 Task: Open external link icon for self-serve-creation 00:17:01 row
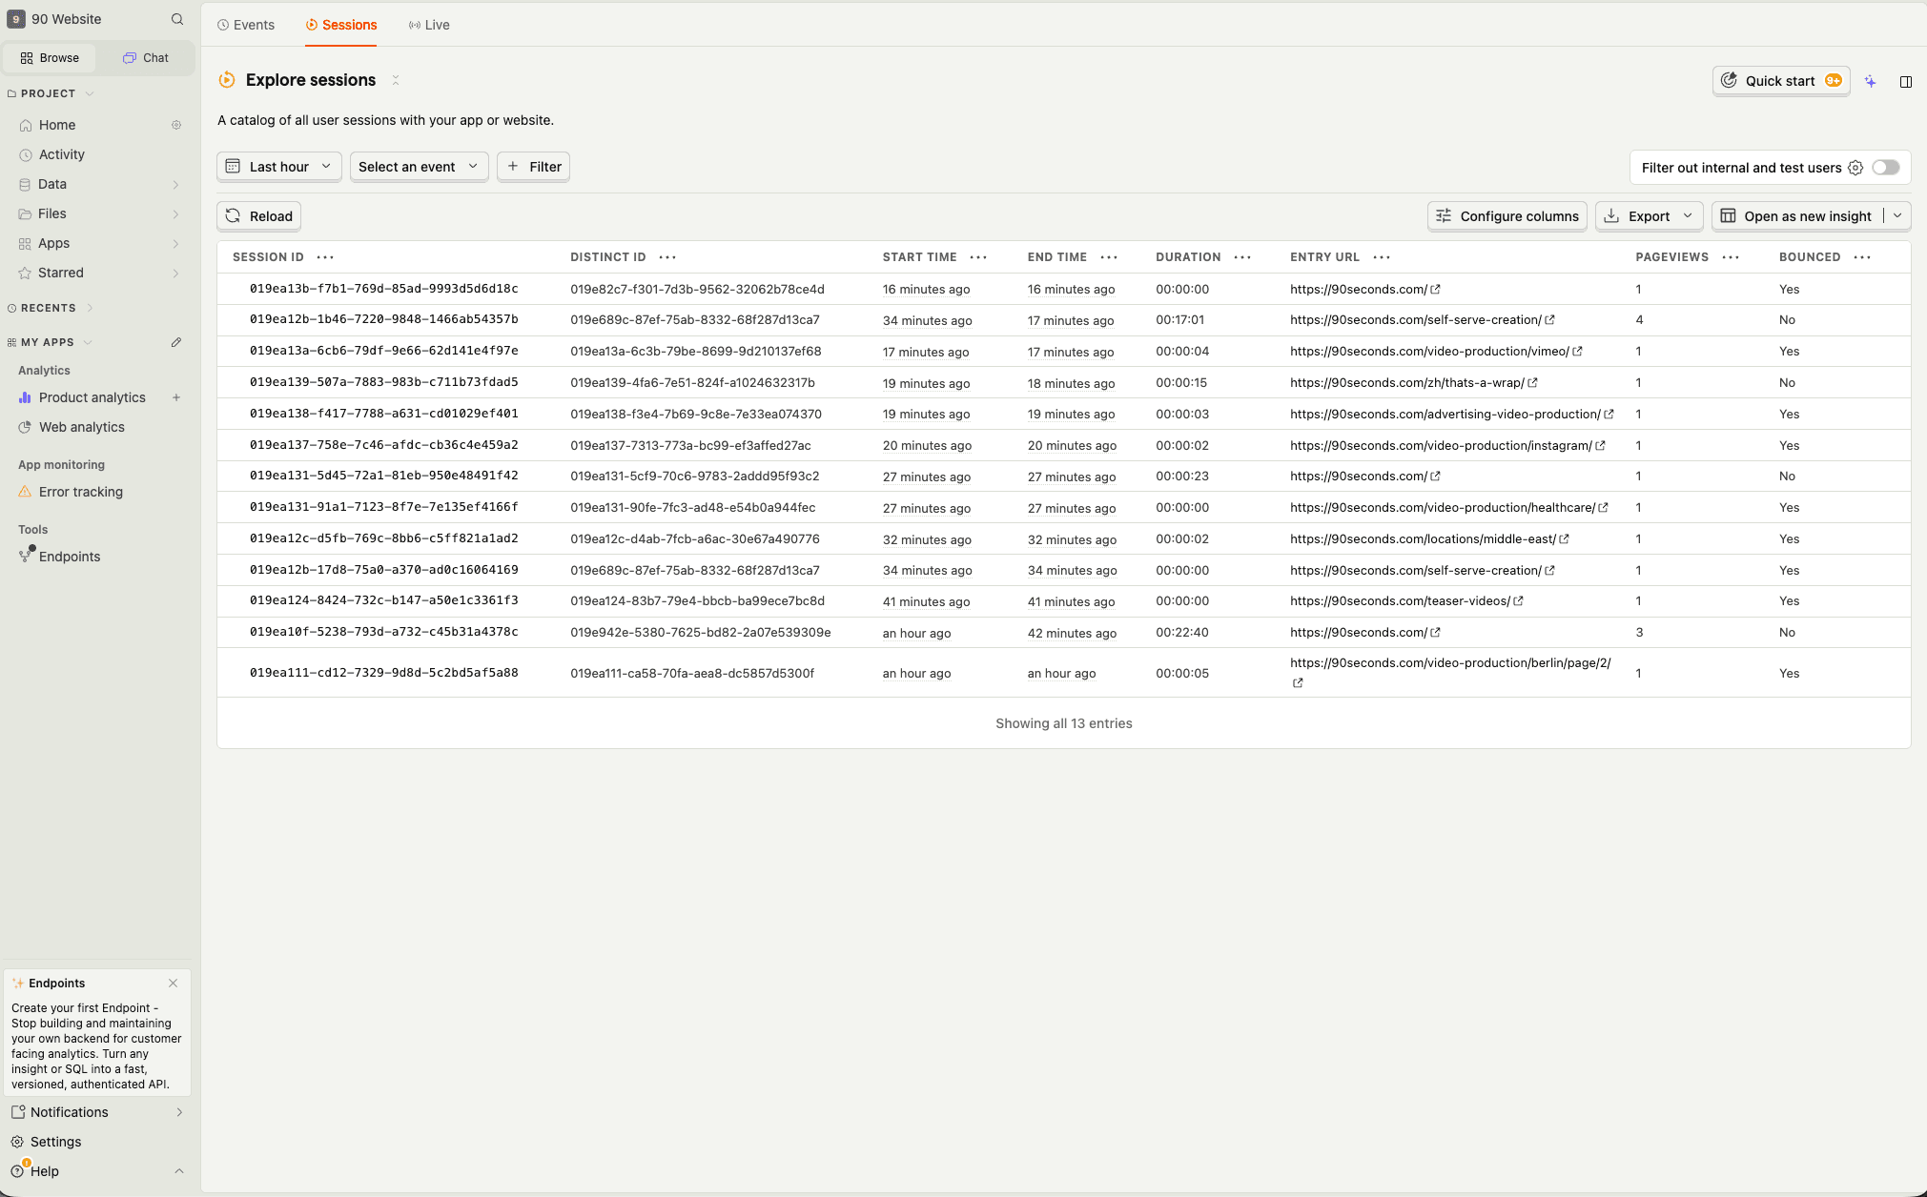(x=1549, y=320)
